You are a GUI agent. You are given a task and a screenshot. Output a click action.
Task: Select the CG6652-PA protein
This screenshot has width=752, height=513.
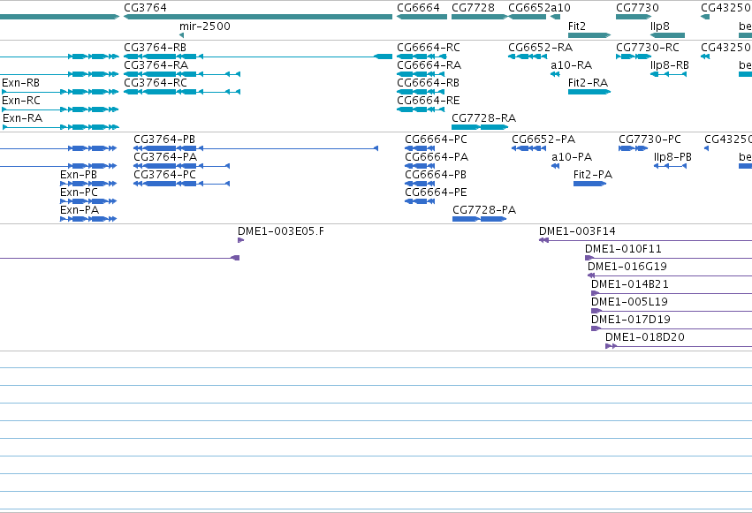coord(543,140)
